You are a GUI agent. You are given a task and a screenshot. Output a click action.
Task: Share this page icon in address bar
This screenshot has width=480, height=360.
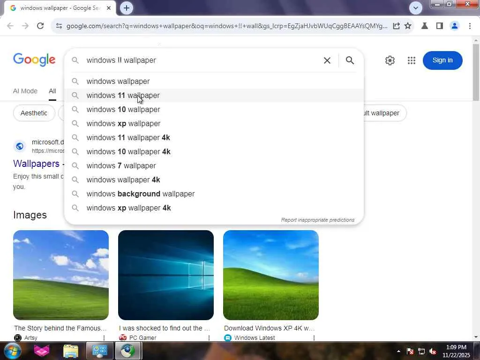396,26
